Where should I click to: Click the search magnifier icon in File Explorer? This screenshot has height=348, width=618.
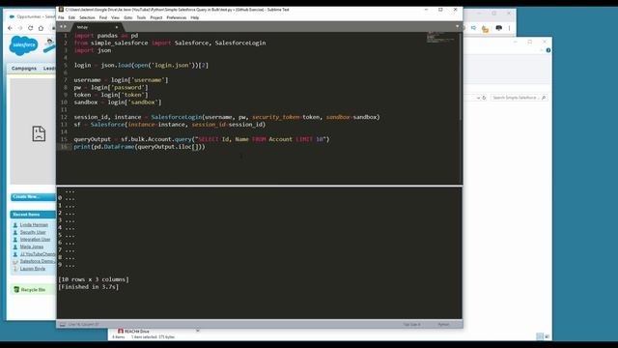pos(544,98)
